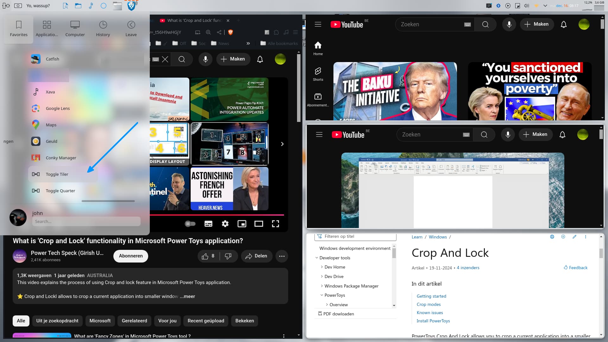
Task: Open the notifications tray icon
Action: tap(489, 6)
